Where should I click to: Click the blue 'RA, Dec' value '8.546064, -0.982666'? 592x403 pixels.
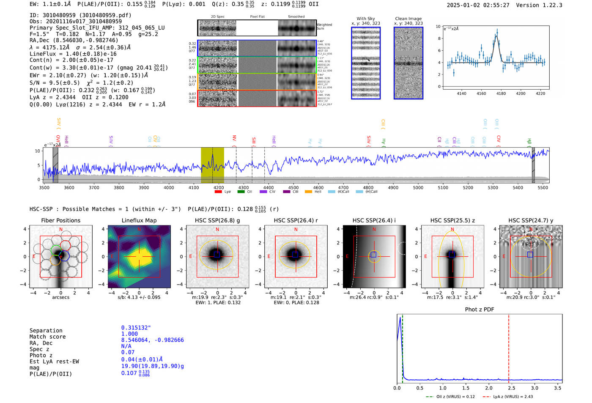pos(153,340)
